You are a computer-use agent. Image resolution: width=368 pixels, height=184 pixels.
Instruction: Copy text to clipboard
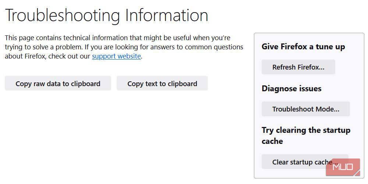point(162,84)
